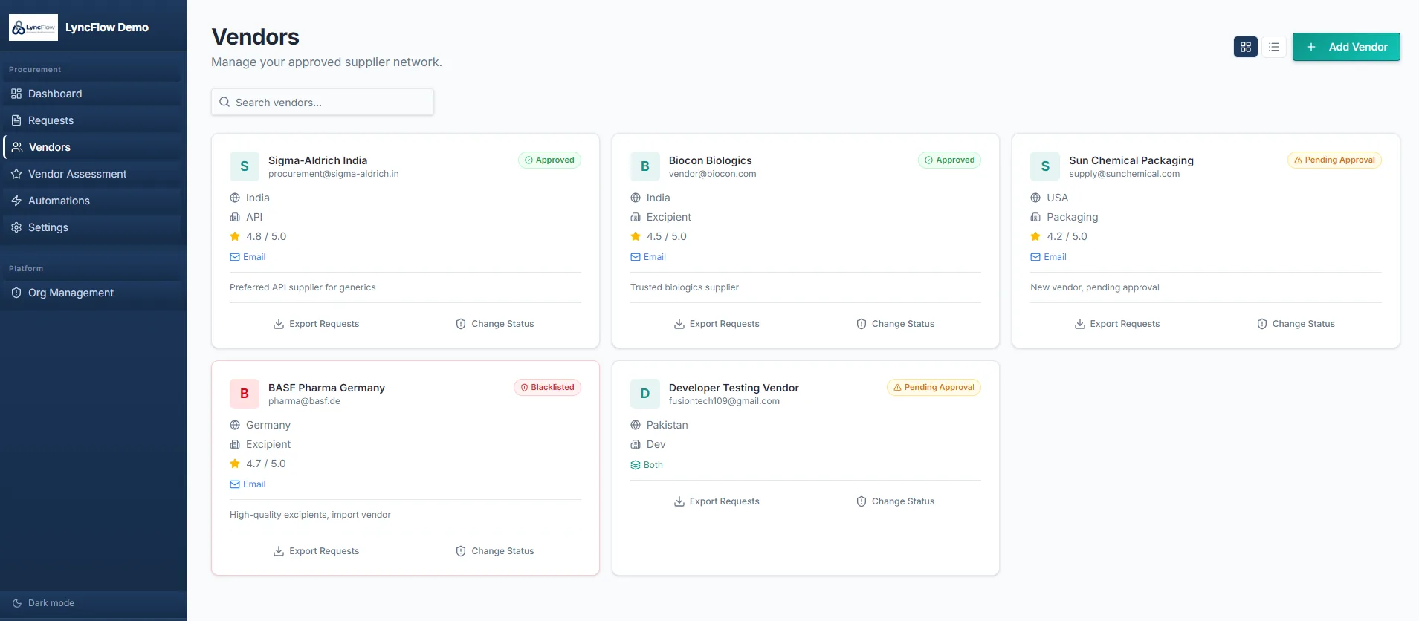
Task: Click Email link on Sun Chemical card
Action: (x=1048, y=257)
